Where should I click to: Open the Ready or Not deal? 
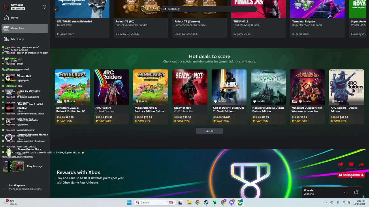(x=190, y=97)
